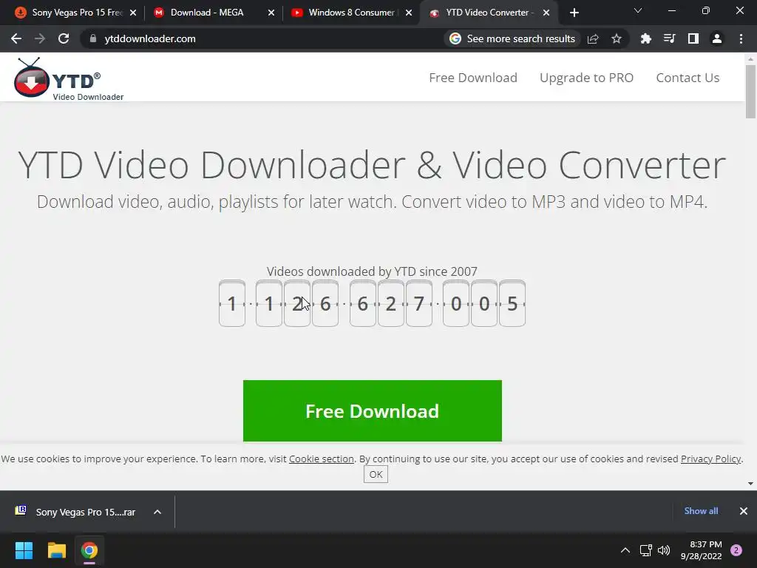Open the tab search dropdown chevron

(638, 10)
